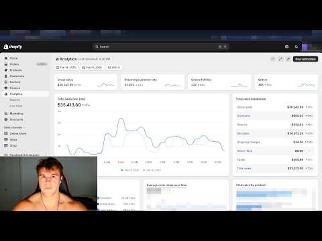Click the top blue bar in product chart
The width and height of the screenshot is (322, 241).
pyautogui.click(x=264, y=193)
